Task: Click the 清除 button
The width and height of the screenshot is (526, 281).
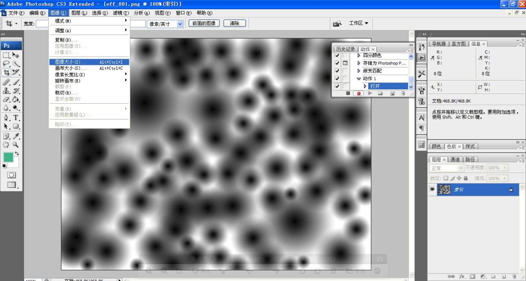Action: (x=235, y=24)
